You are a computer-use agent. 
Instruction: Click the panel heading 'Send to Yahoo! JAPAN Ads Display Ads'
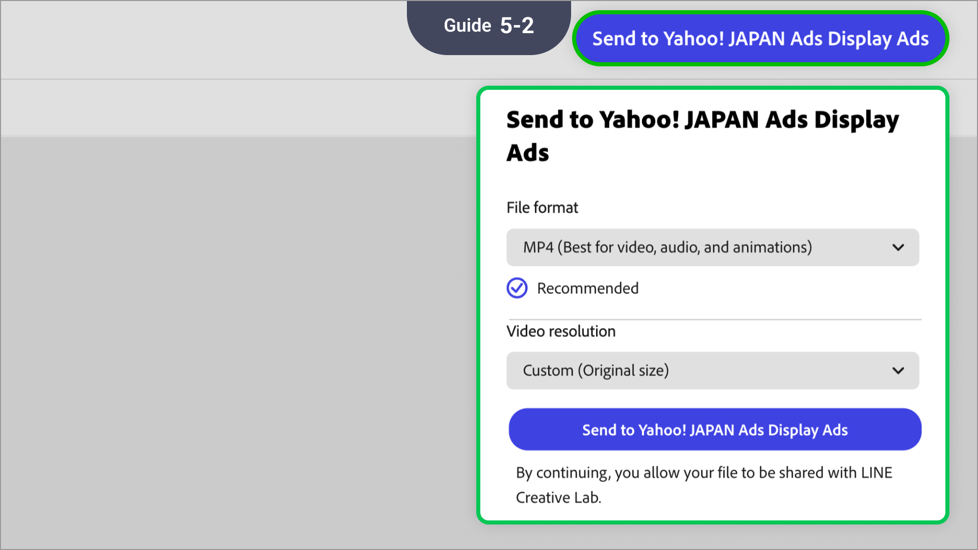[x=703, y=136]
